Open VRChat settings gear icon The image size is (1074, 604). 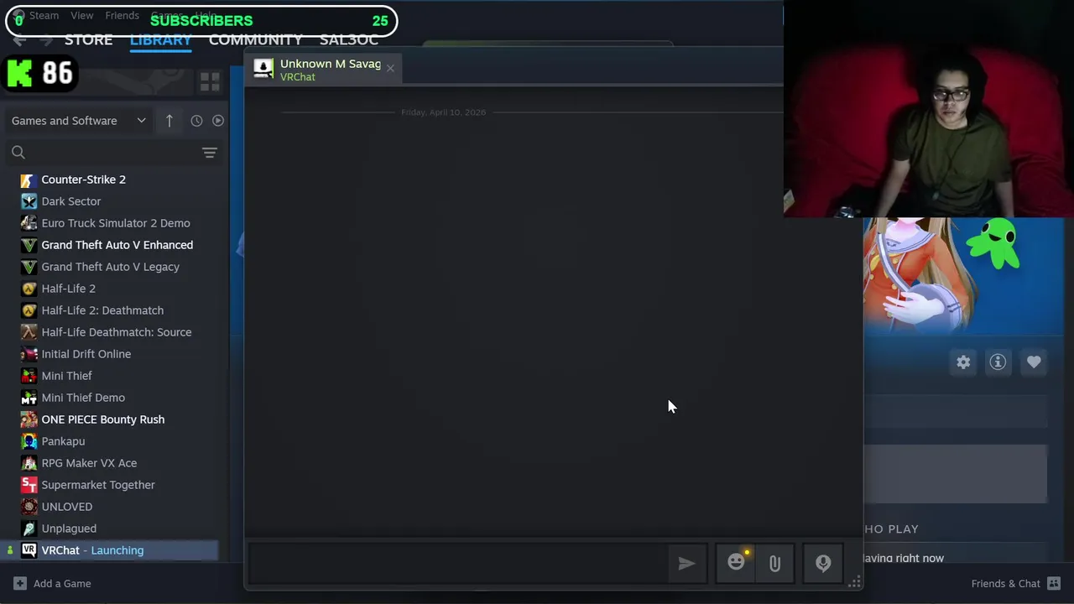click(963, 362)
